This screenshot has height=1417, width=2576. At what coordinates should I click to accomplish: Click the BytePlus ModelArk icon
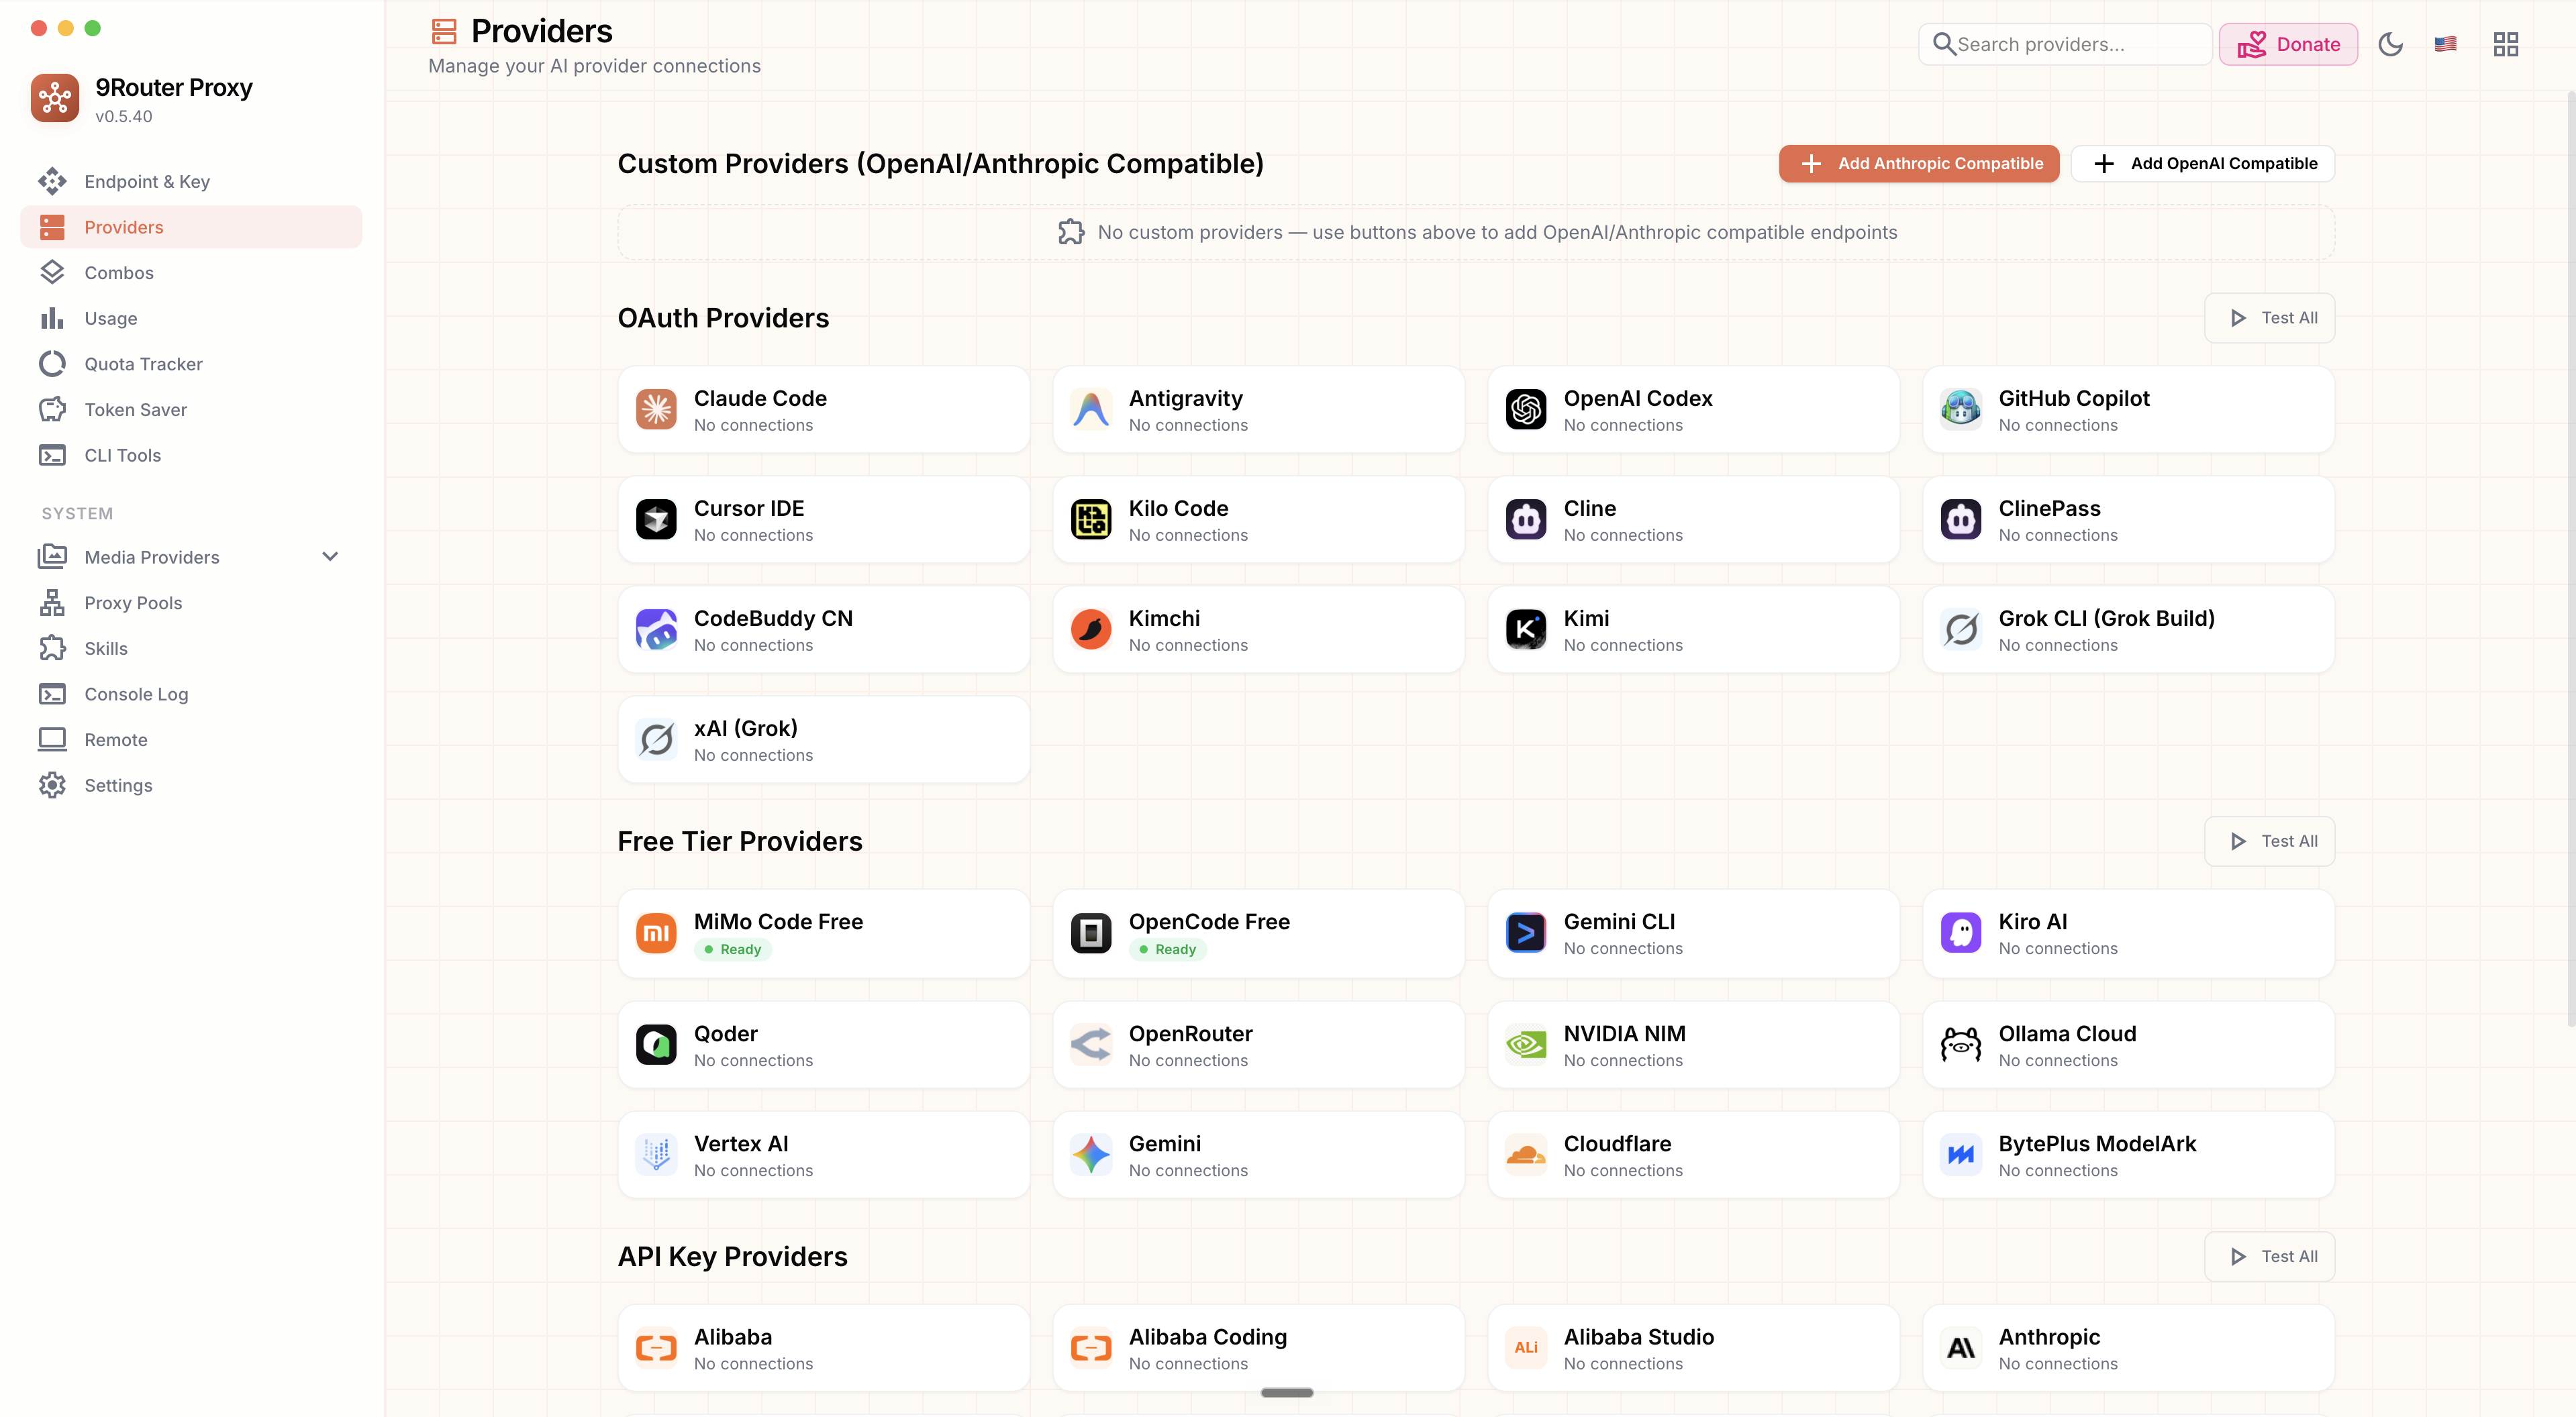(1961, 1155)
